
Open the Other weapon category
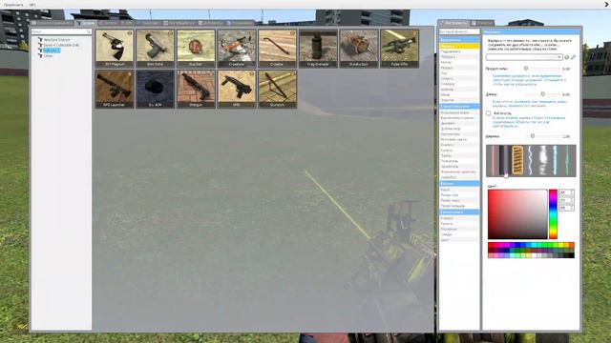click(x=48, y=56)
